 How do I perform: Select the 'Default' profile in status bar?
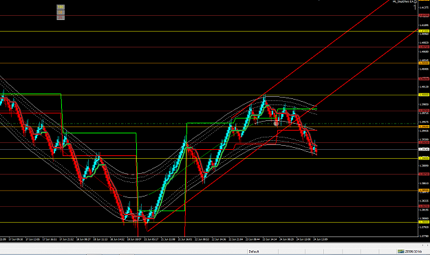click(x=254, y=252)
